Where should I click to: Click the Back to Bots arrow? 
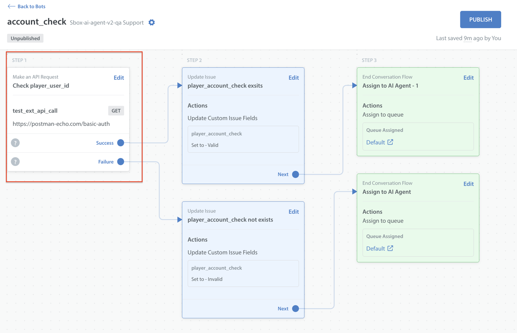(11, 6)
